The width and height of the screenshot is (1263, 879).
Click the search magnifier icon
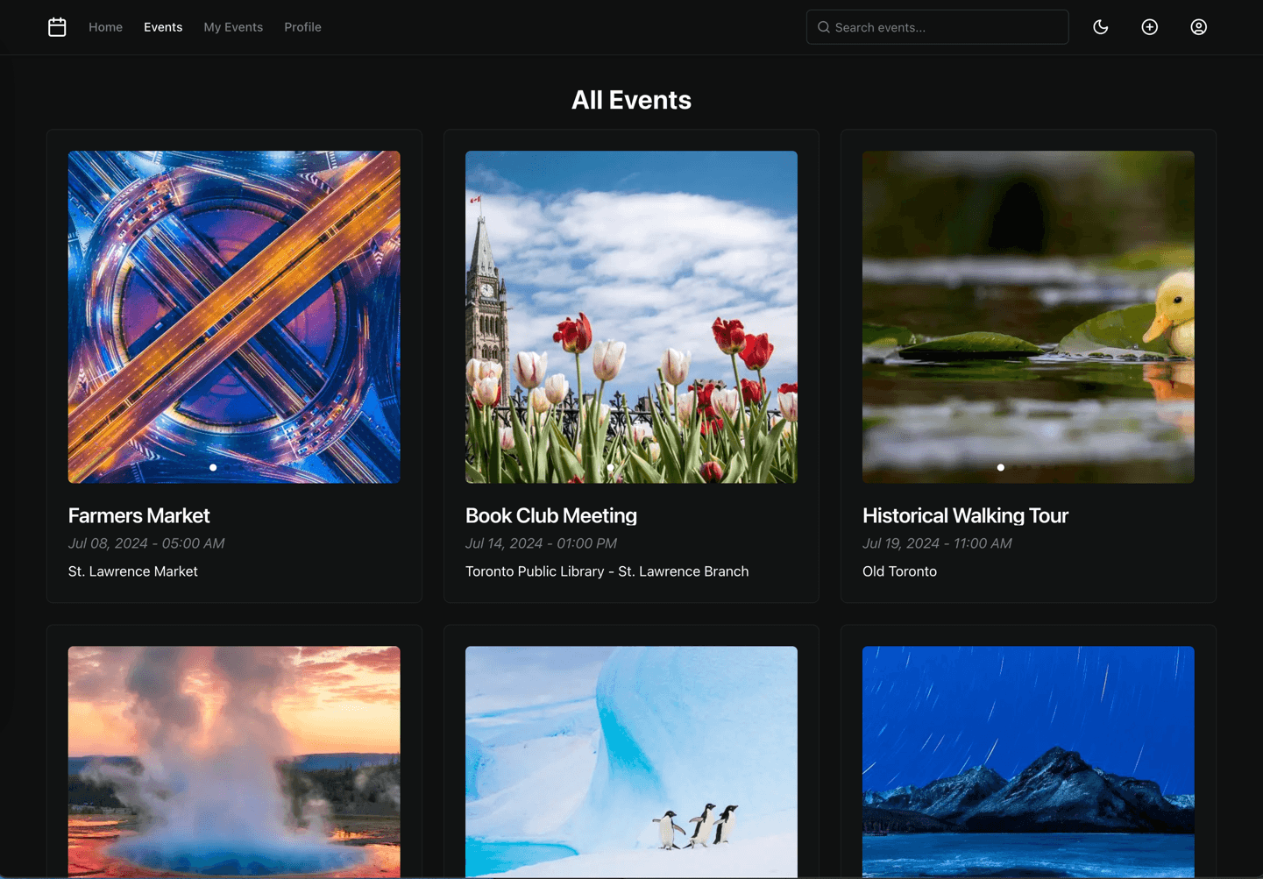(824, 27)
